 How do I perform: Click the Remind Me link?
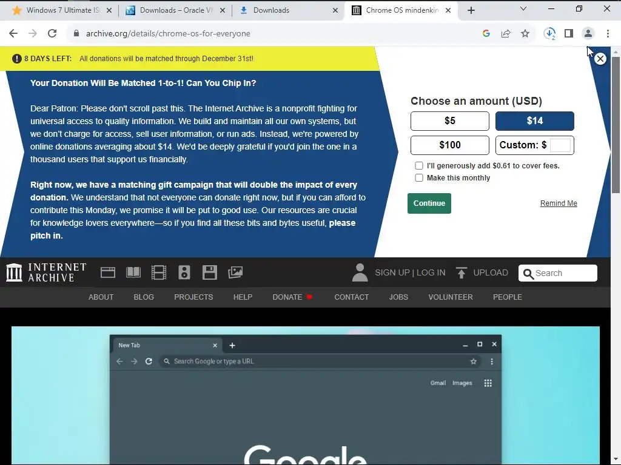pyautogui.click(x=559, y=203)
